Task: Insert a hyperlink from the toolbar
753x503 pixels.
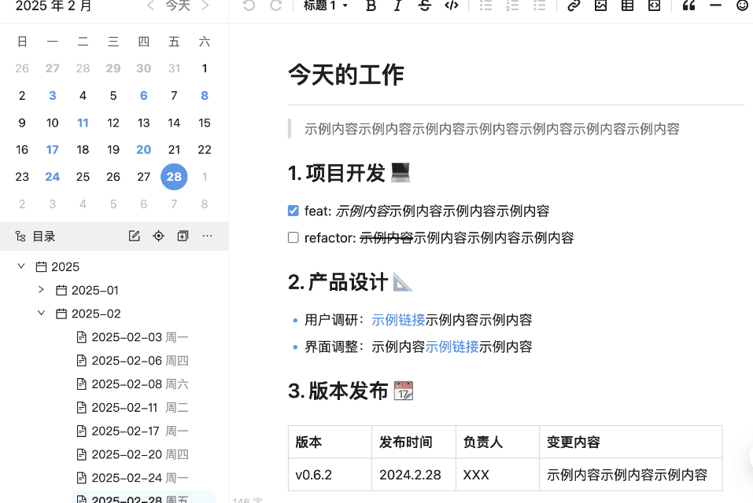Action: pos(574,6)
